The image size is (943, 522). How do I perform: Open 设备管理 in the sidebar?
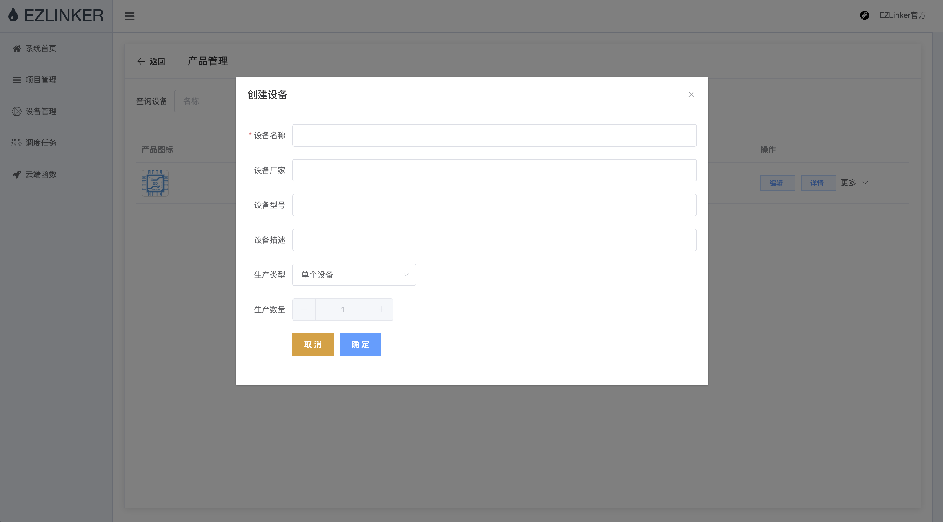(41, 111)
